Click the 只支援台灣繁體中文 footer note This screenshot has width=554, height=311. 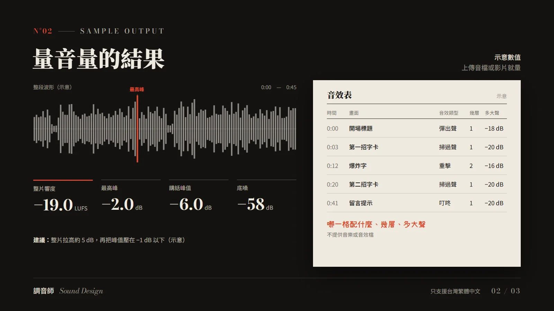pyautogui.click(x=455, y=291)
